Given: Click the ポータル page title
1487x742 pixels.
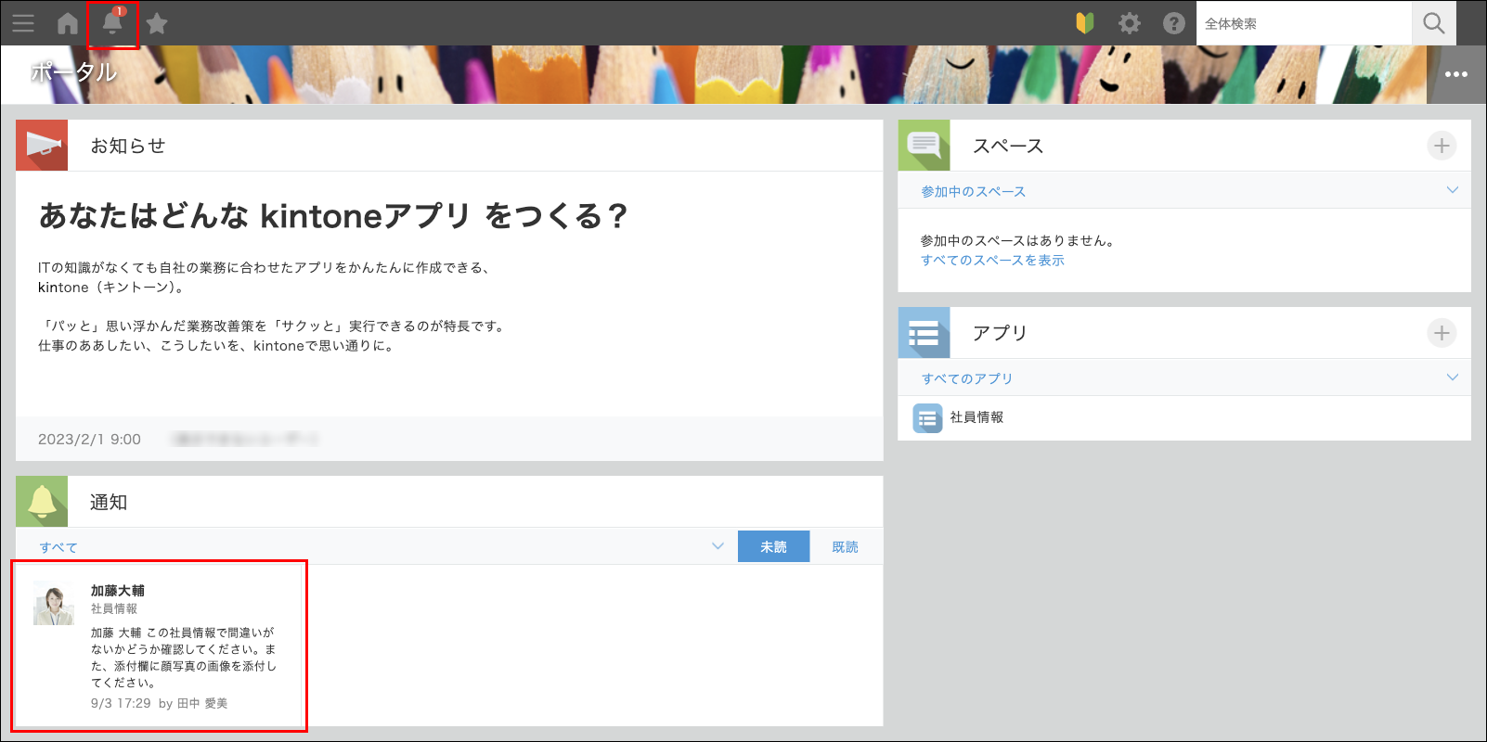Looking at the screenshot, I should [x=73, y=72].
